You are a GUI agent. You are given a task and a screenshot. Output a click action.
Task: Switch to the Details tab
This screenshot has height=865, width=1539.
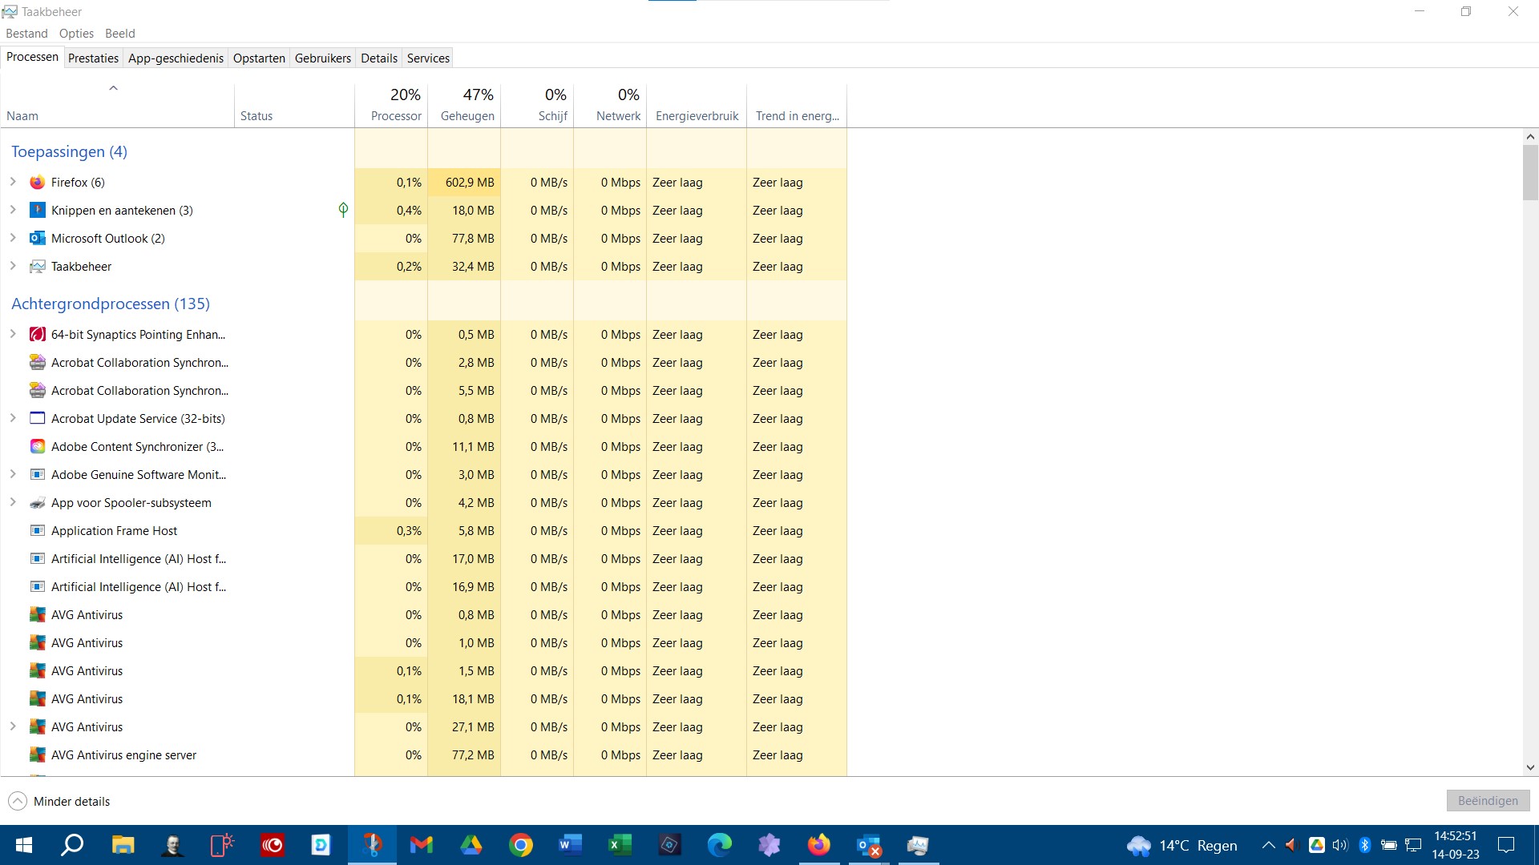click(379, 58)
